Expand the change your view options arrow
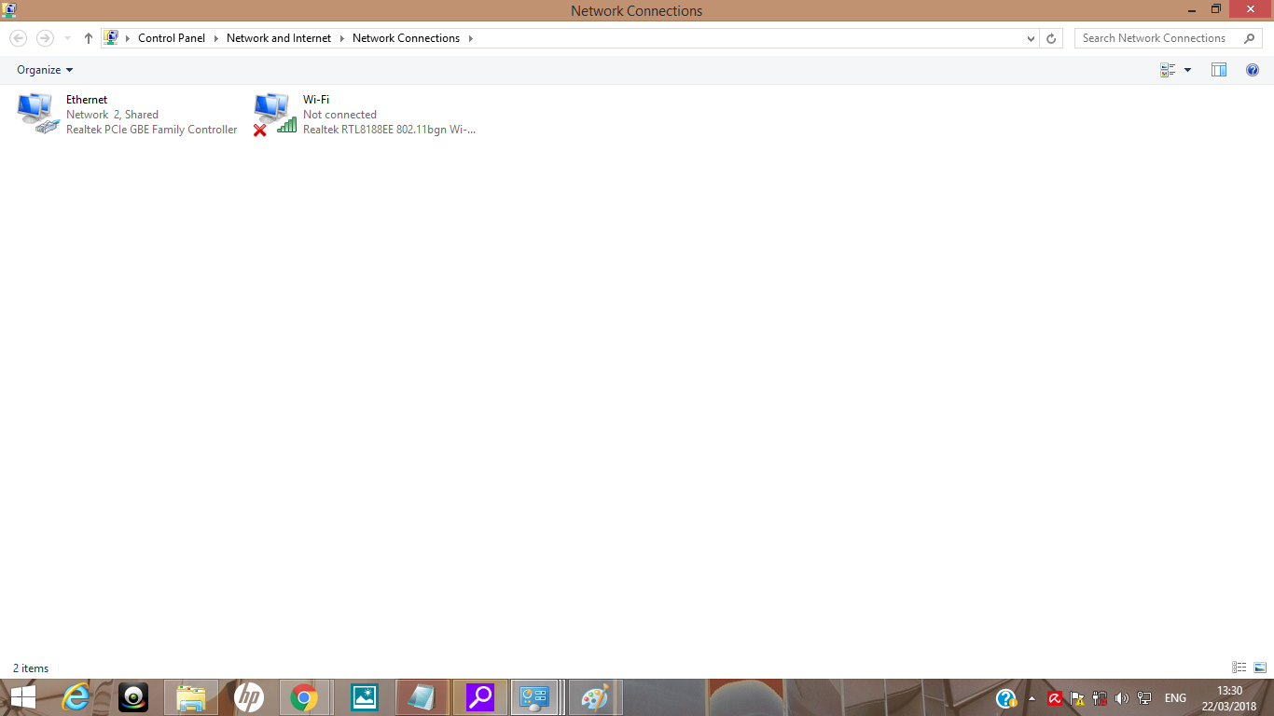 pyautogui.click(x=1187, y=70)
